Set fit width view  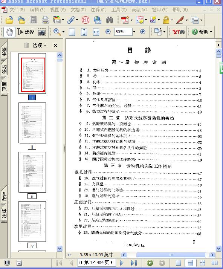point(96,32)
